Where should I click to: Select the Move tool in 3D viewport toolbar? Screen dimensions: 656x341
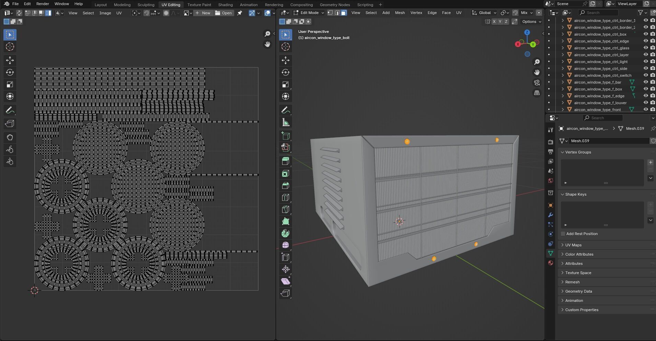tap(286, 60)
